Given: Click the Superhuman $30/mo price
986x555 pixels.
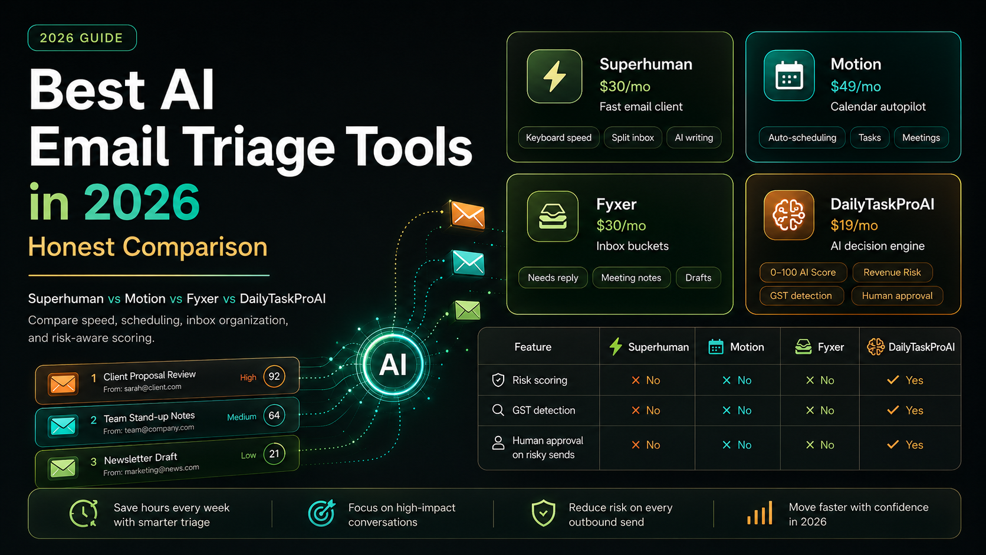Looking at the screenshot, I should pyautogui.click(x=625, y=86).
